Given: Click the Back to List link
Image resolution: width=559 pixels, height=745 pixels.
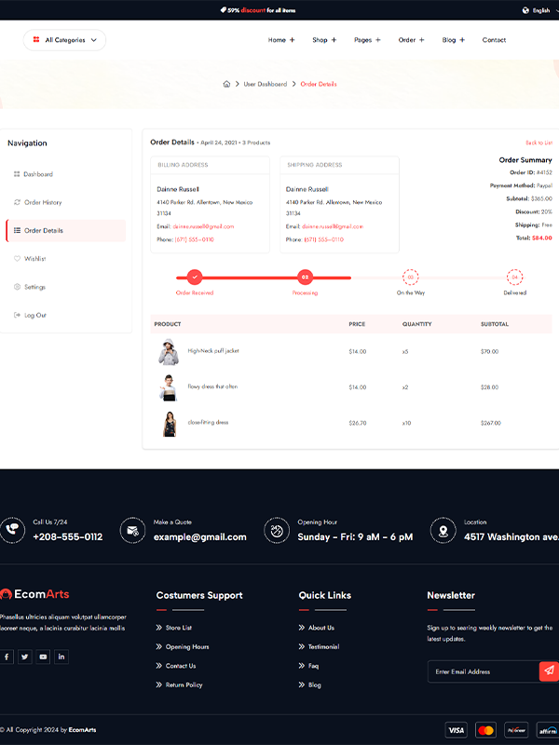Looking at the screenshot, I should (x=539, y=142).
